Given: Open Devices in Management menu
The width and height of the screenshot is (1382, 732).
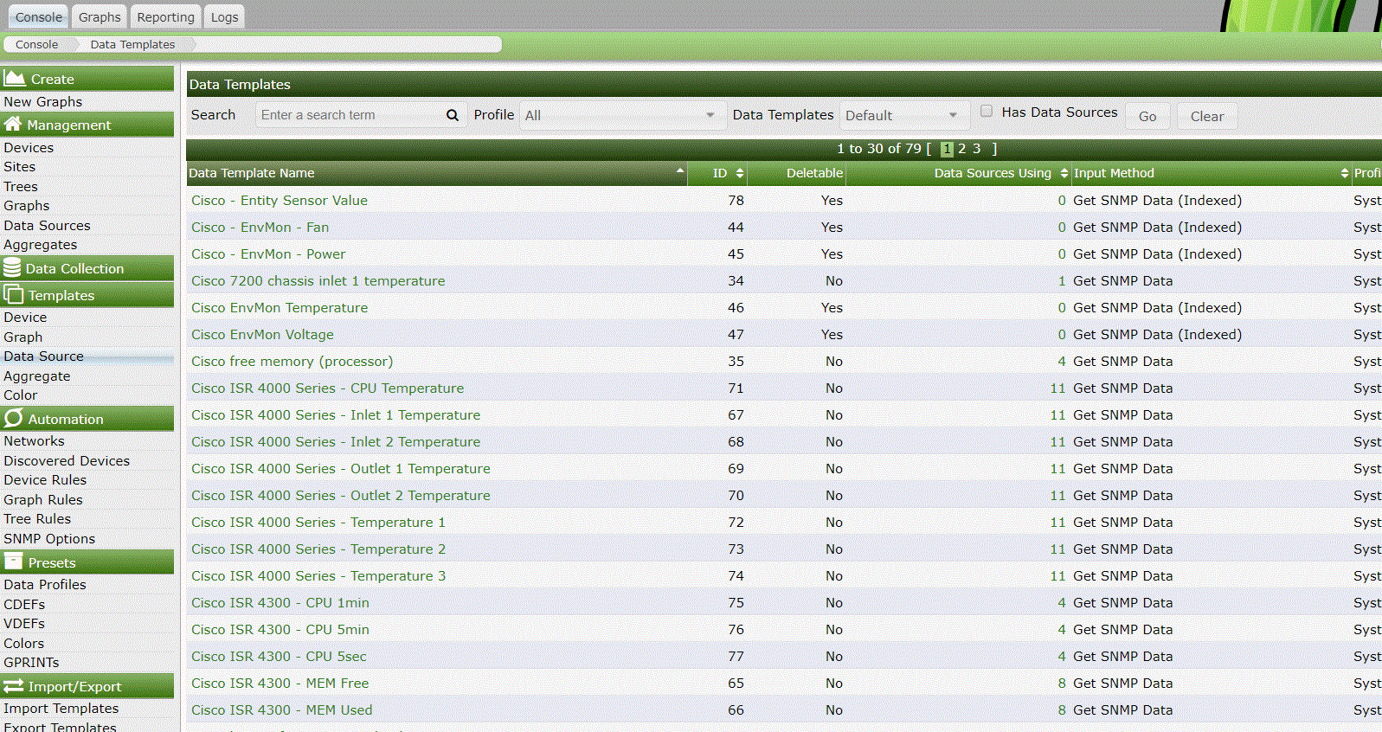Looking at the screenshot, I should pyautogui.click(x=29, y=147).
